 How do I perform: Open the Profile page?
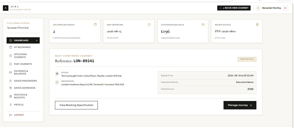coord(23,105)
